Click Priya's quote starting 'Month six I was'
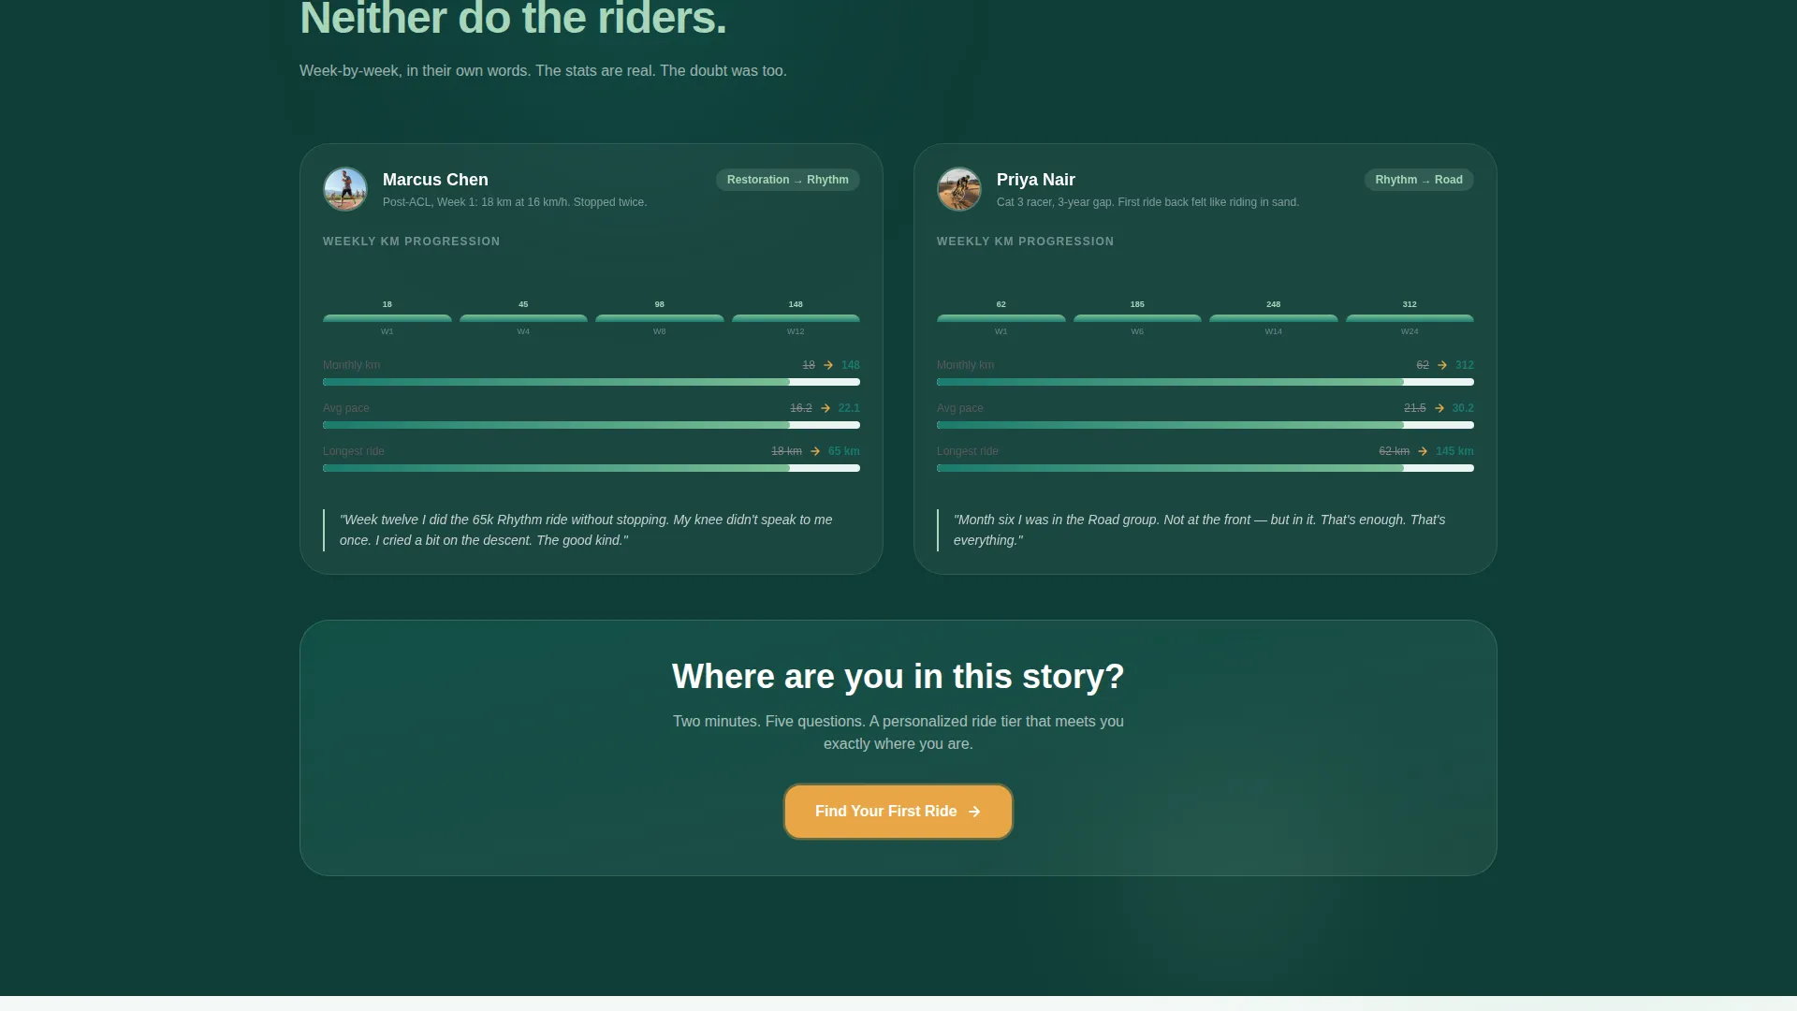 (x=1199, y=530)
